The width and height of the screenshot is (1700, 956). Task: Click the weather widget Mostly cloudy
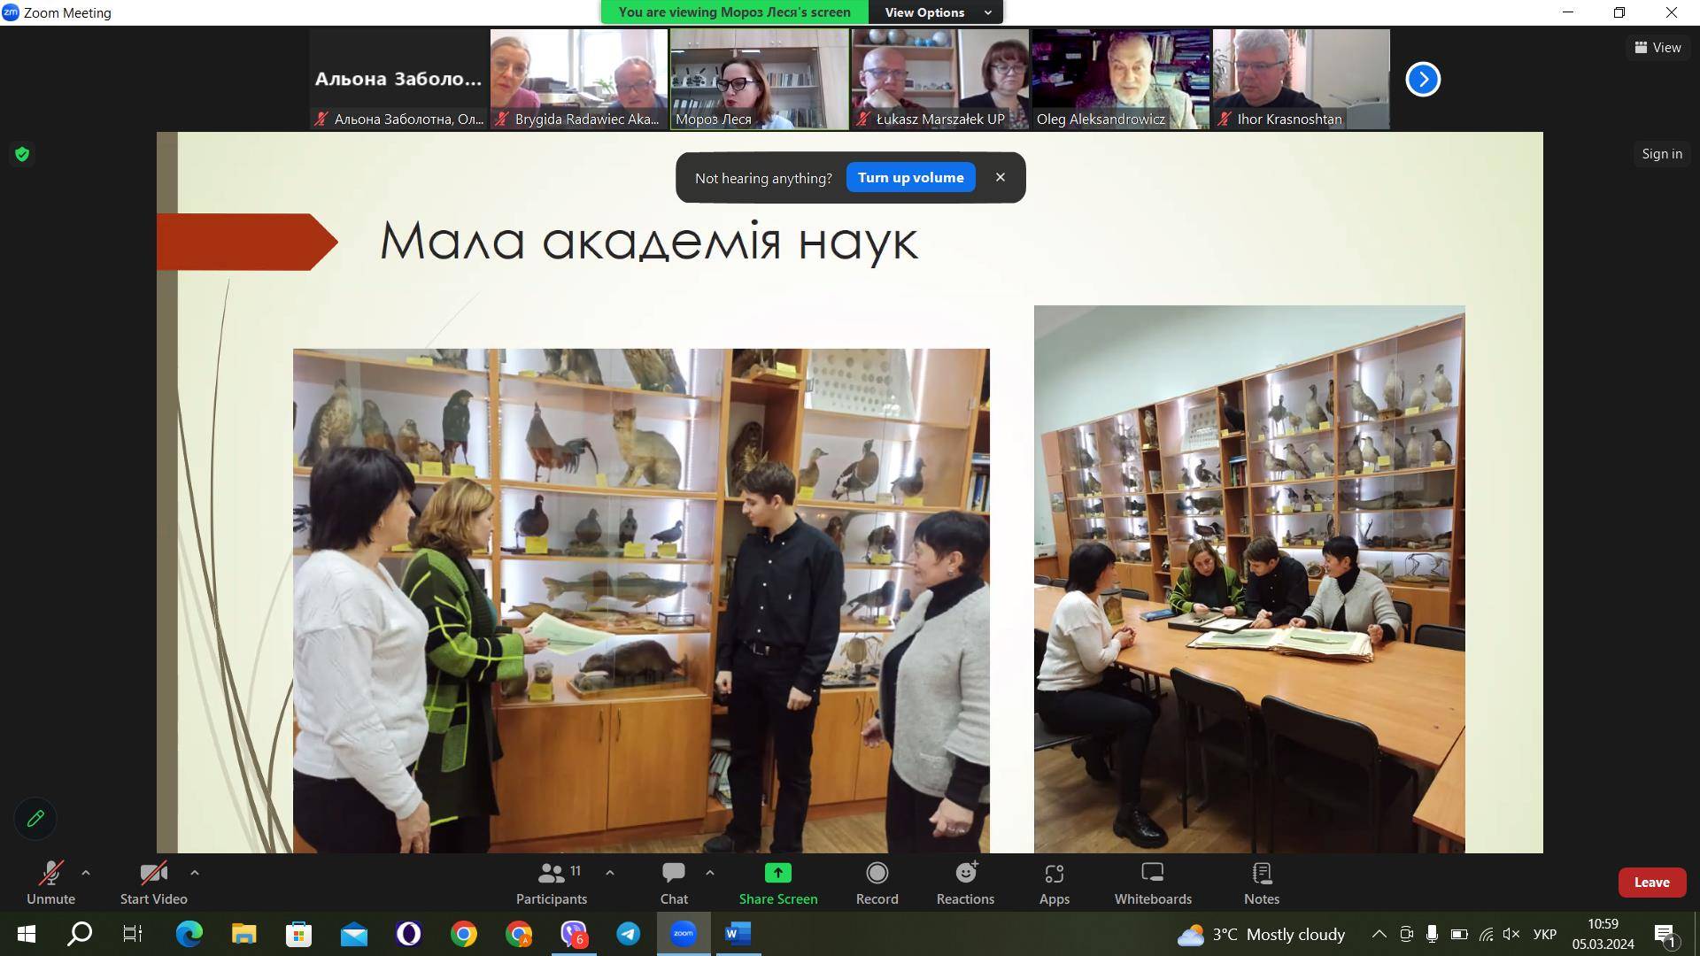pos(1261,934)
